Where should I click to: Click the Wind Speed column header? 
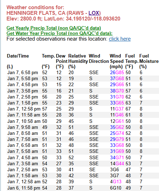point(117,61)
